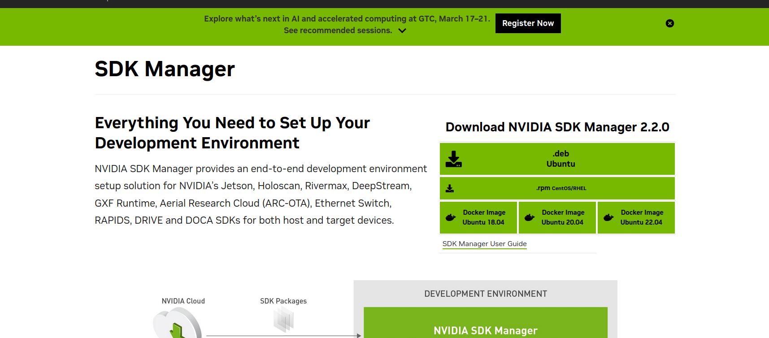Click the Register Now button
This screenshot has width=769, height=338.
point(528,23)
